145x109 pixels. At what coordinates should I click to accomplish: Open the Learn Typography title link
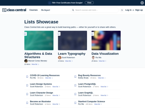72,54
